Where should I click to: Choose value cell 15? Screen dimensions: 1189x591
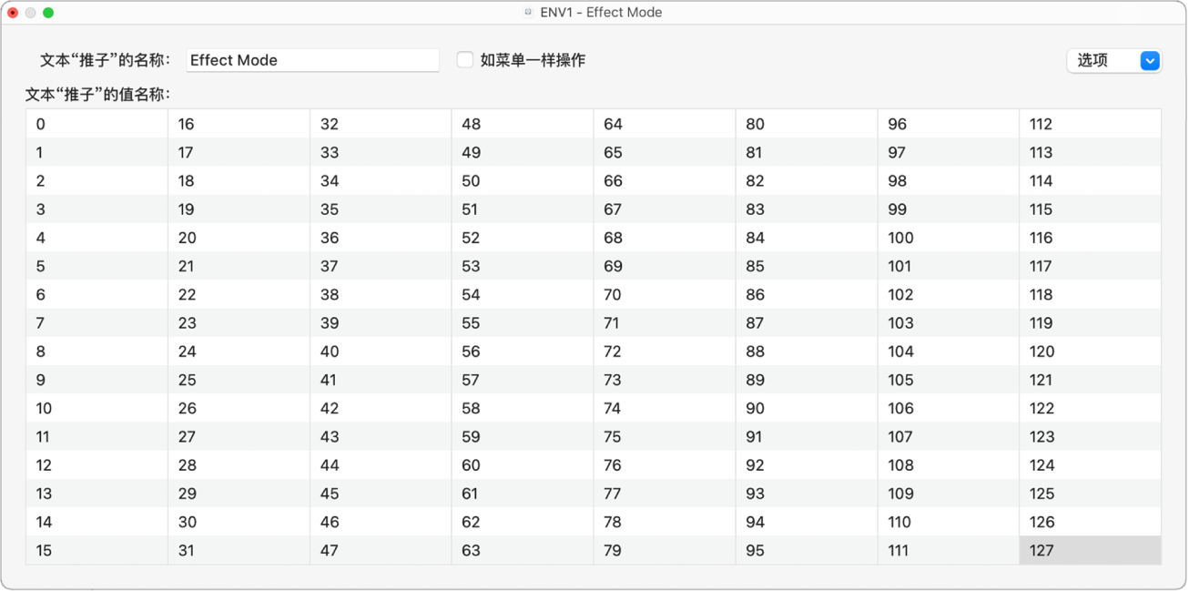tap(97, 550)
